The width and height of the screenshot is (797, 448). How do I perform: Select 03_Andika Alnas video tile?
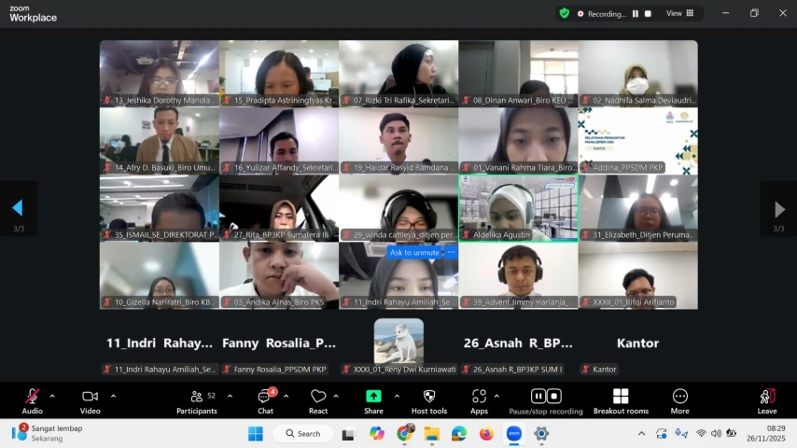click(279, 275)
